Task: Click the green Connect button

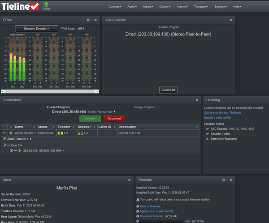Action: pyautogui.click(x=90, y=119)
